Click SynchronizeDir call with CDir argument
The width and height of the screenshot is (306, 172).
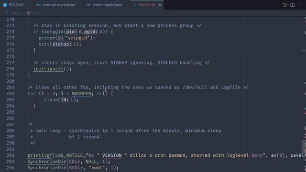coord(47,161)
